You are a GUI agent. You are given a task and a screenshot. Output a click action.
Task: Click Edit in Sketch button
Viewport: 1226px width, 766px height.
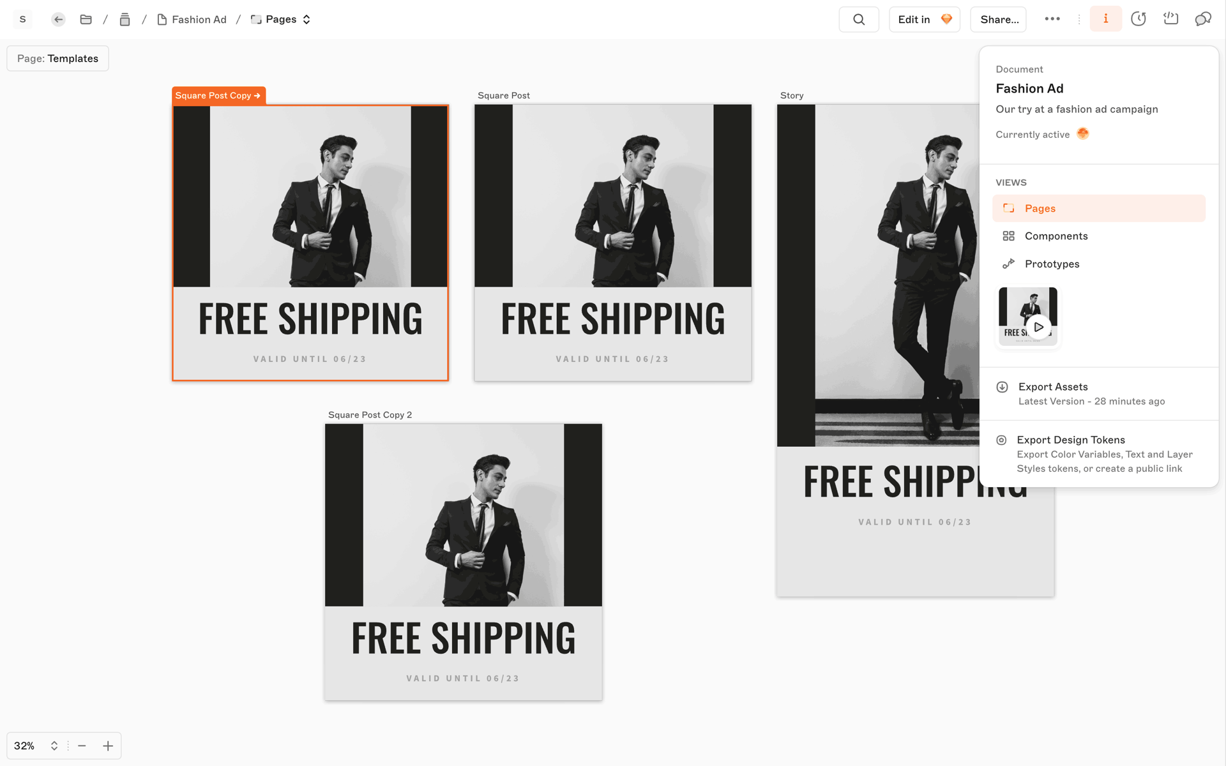(x=925, y=19)
